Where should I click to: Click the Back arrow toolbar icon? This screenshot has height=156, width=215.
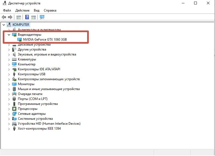click(4, 17)
